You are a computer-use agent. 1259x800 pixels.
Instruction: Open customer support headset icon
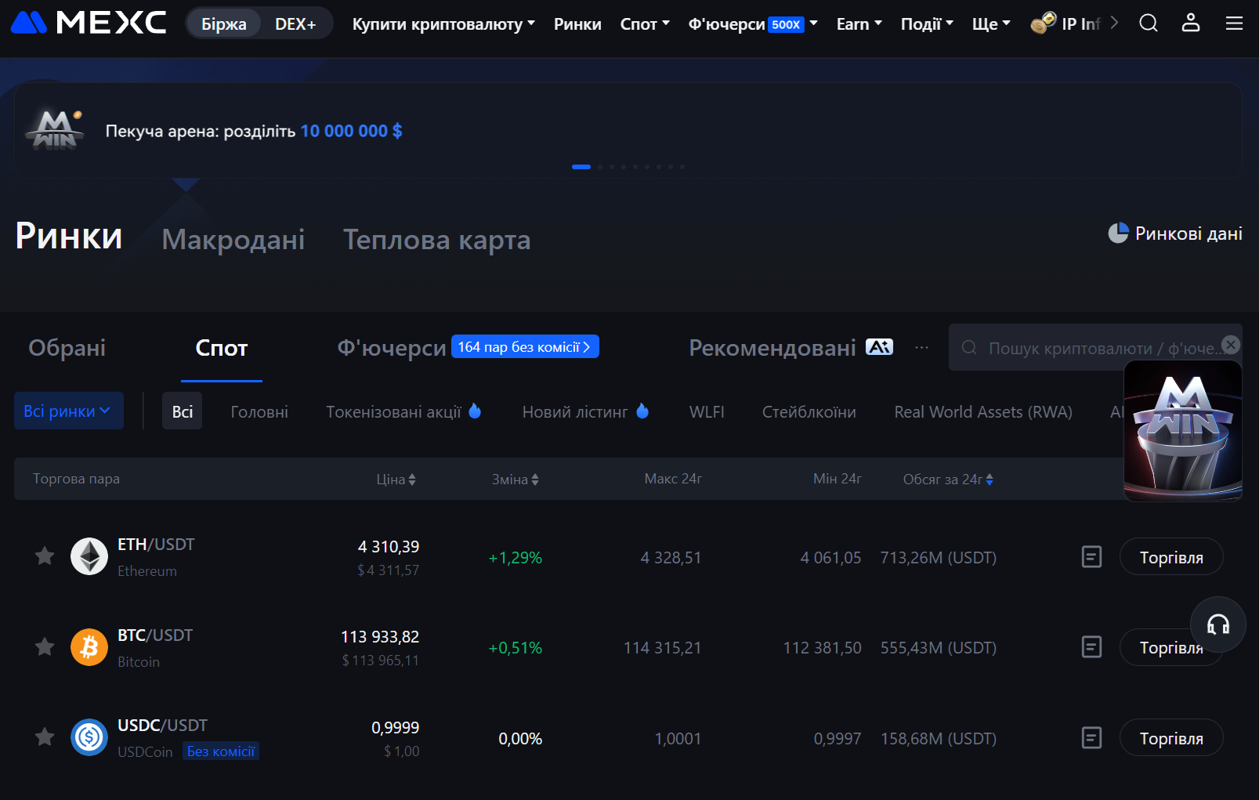click(x=1218, y=624)
